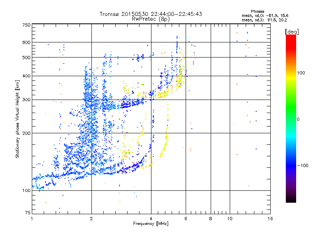The image size is (318, 238).
Task: Click y-axis tick label '75'
Action: pyautogui.click(x=28, y=213)
